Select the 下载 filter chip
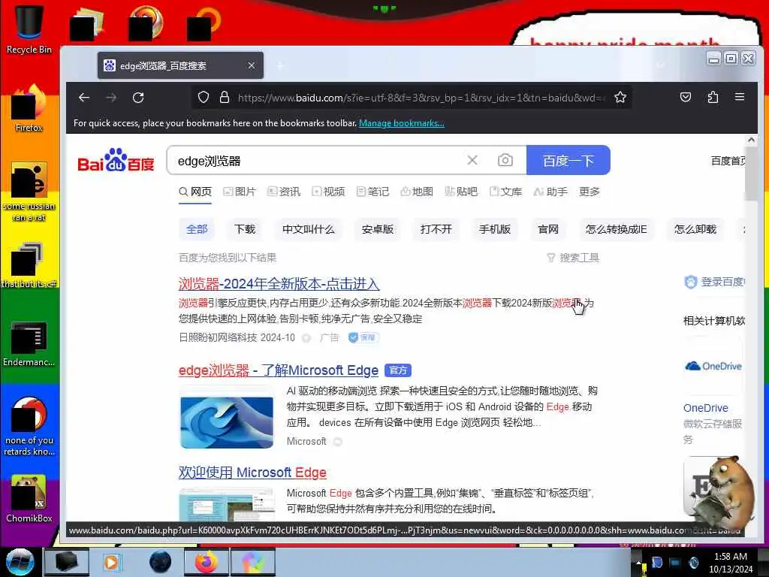769x577 pixels. click(245, 229)
